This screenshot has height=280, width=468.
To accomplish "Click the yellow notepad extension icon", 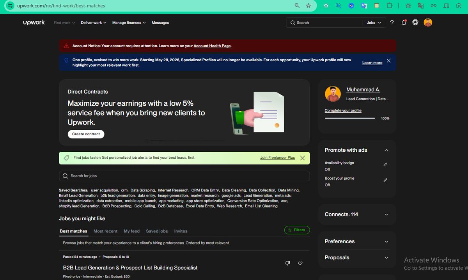I will click(376, 6).
